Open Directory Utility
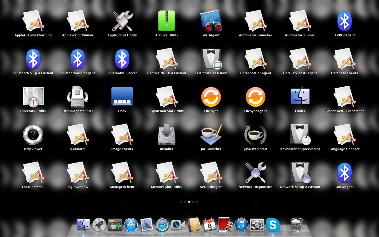379x237 pixels. pos(33,97)
